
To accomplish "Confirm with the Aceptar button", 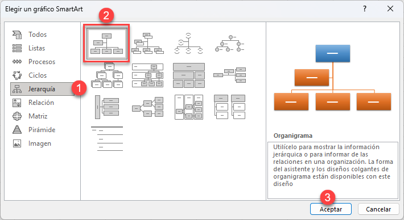I will (x=331, y=209).
